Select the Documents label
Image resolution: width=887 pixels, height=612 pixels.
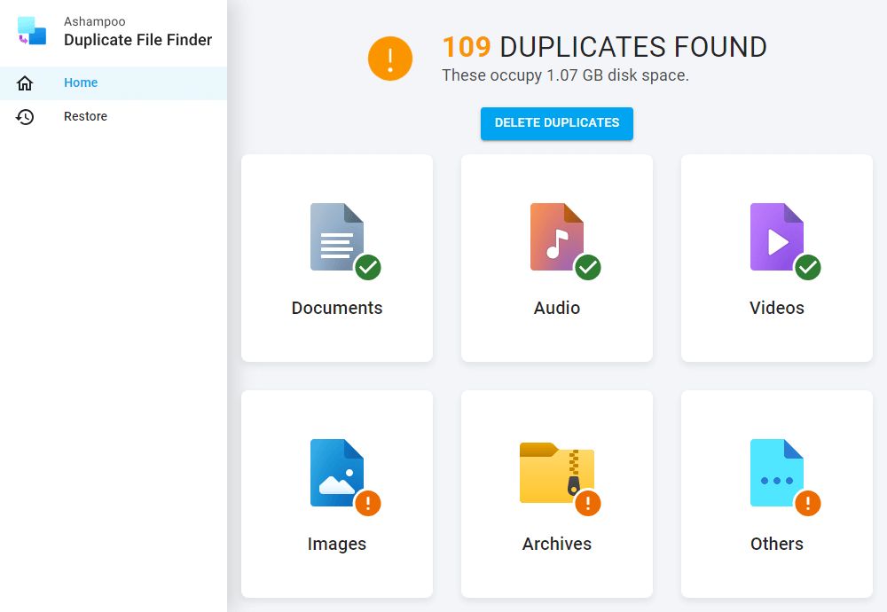click(337, 308)
